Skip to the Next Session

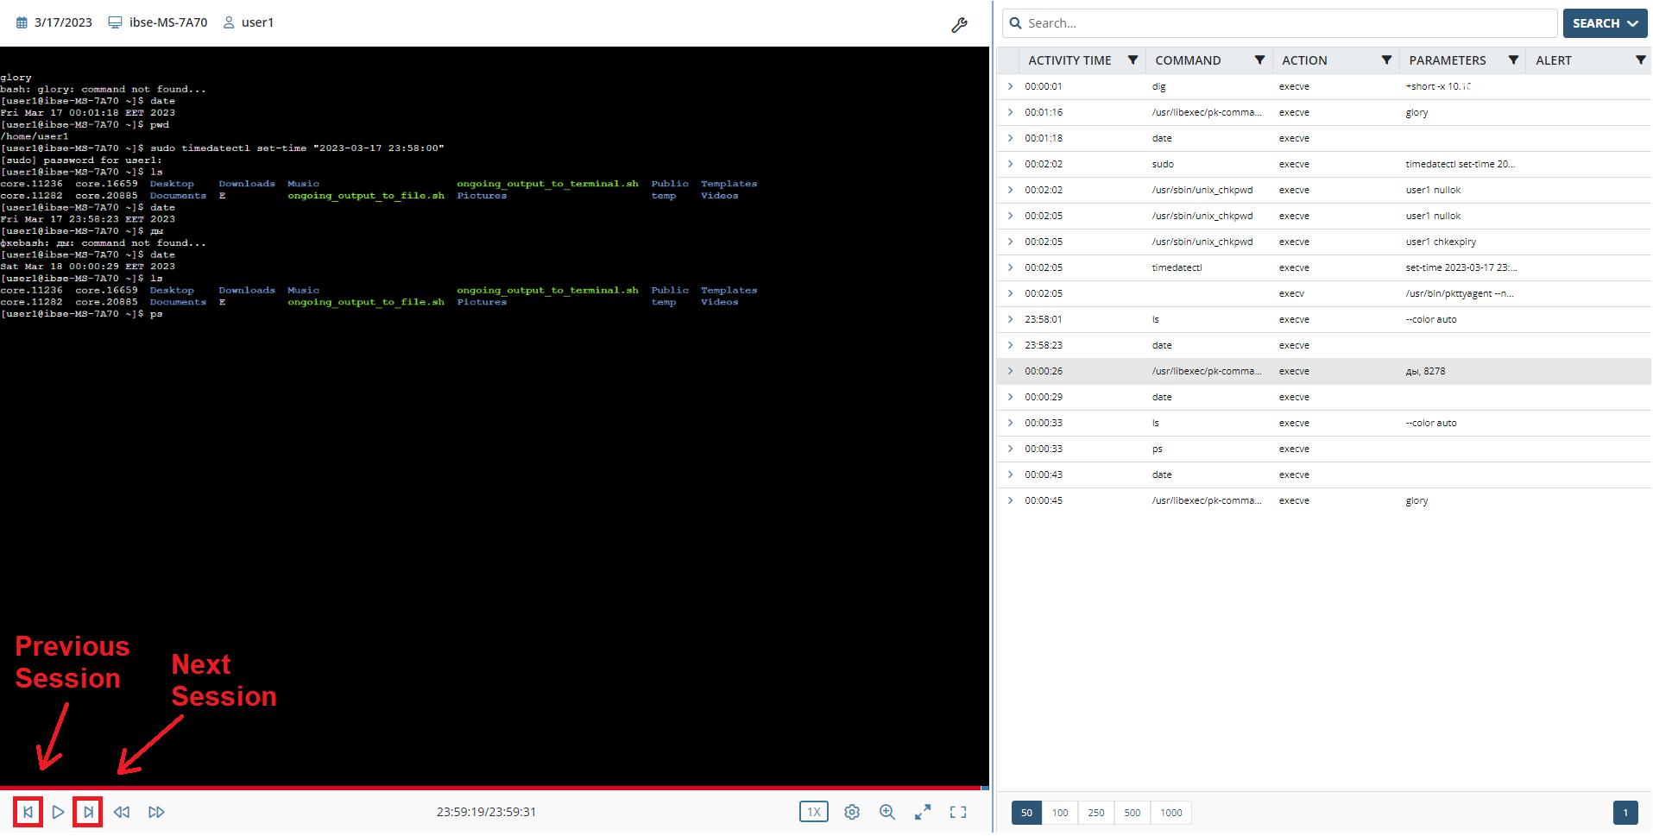point(88,812)
